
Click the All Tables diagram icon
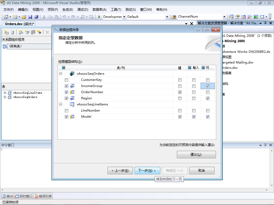(5, 46)
